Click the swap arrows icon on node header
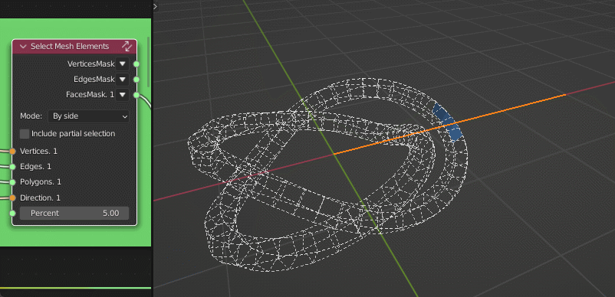 coord(127,46)
